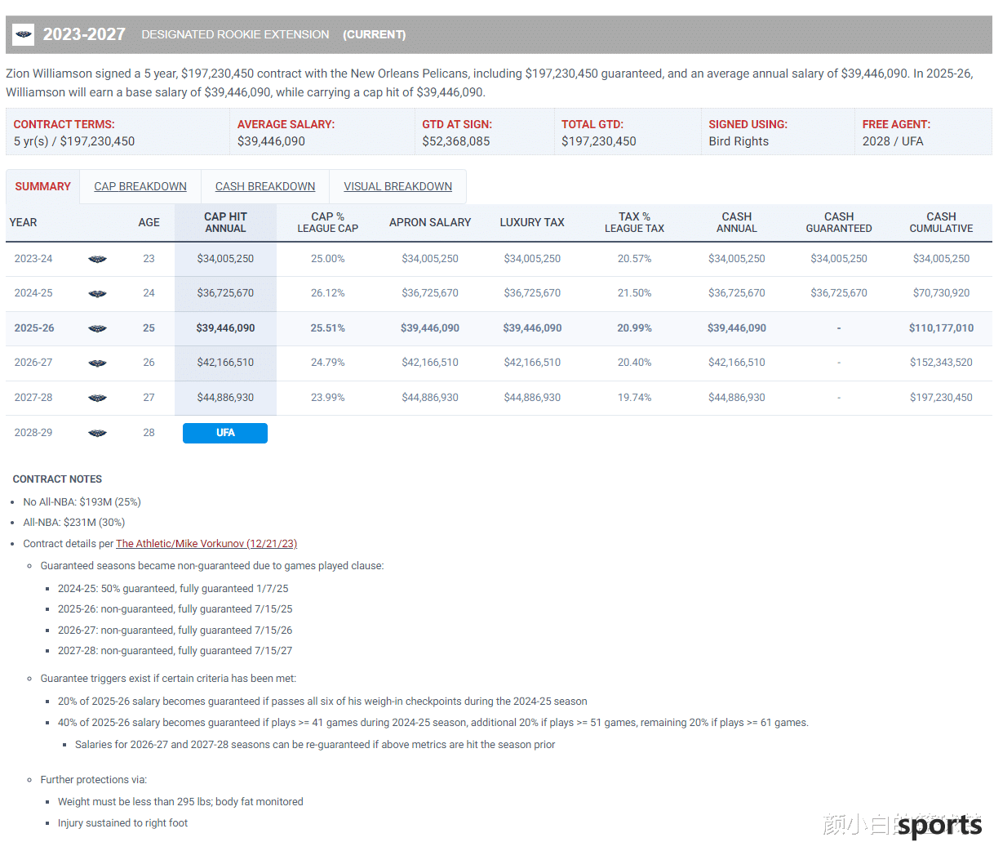
Task: Click the 20.40% league tax value
Action: [634, 363]
